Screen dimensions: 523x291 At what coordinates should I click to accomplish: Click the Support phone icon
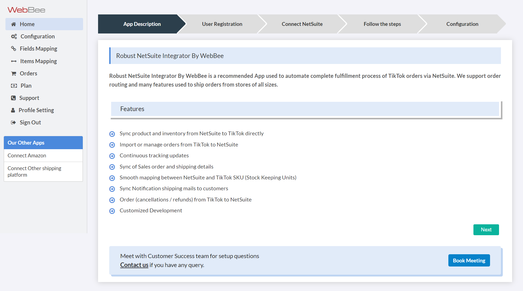13,98
